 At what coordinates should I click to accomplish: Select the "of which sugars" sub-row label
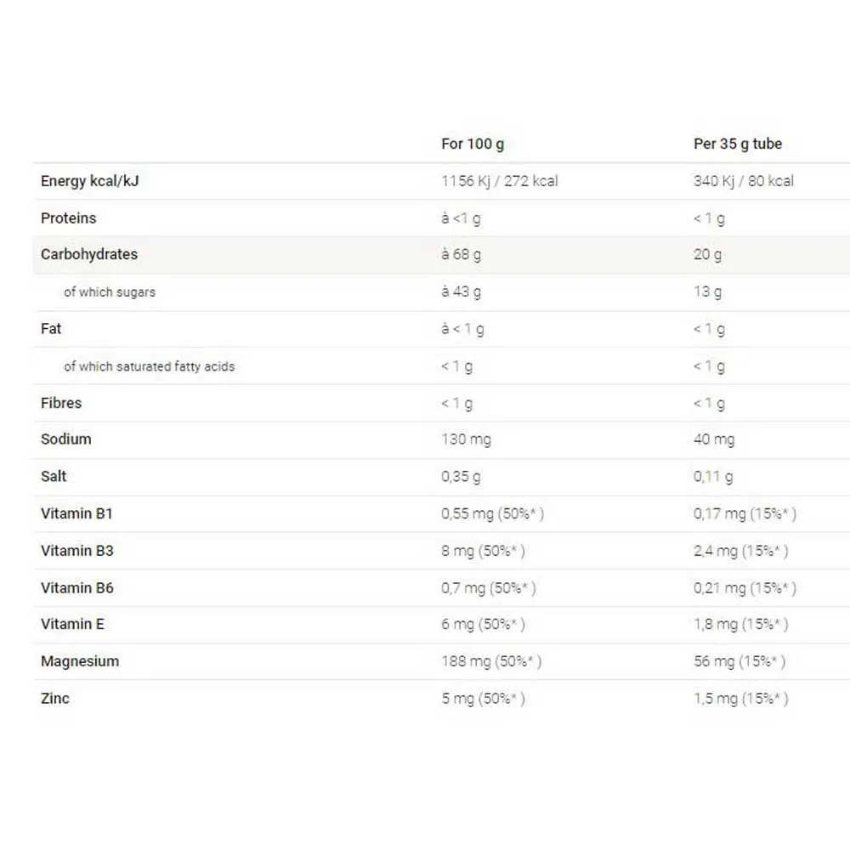[x=109, y=292]
